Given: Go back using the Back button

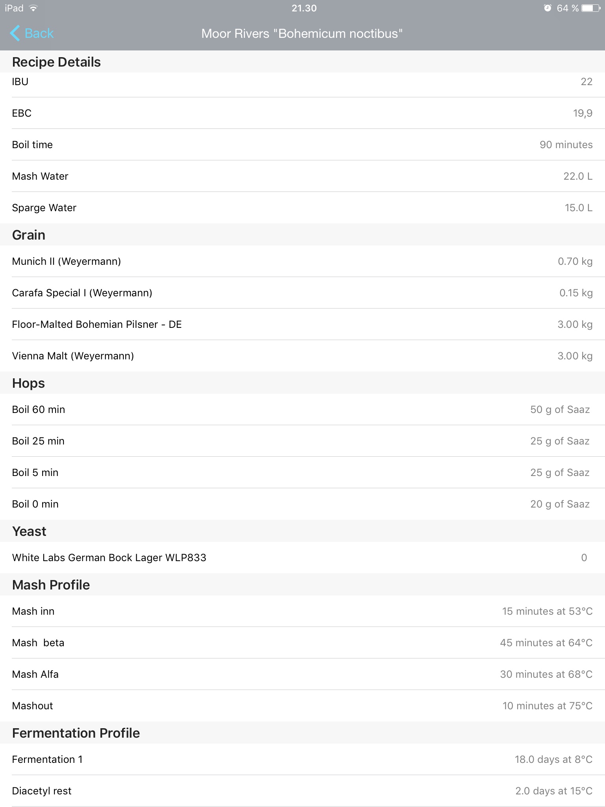Looking at the screenshot, I should 32,33.
